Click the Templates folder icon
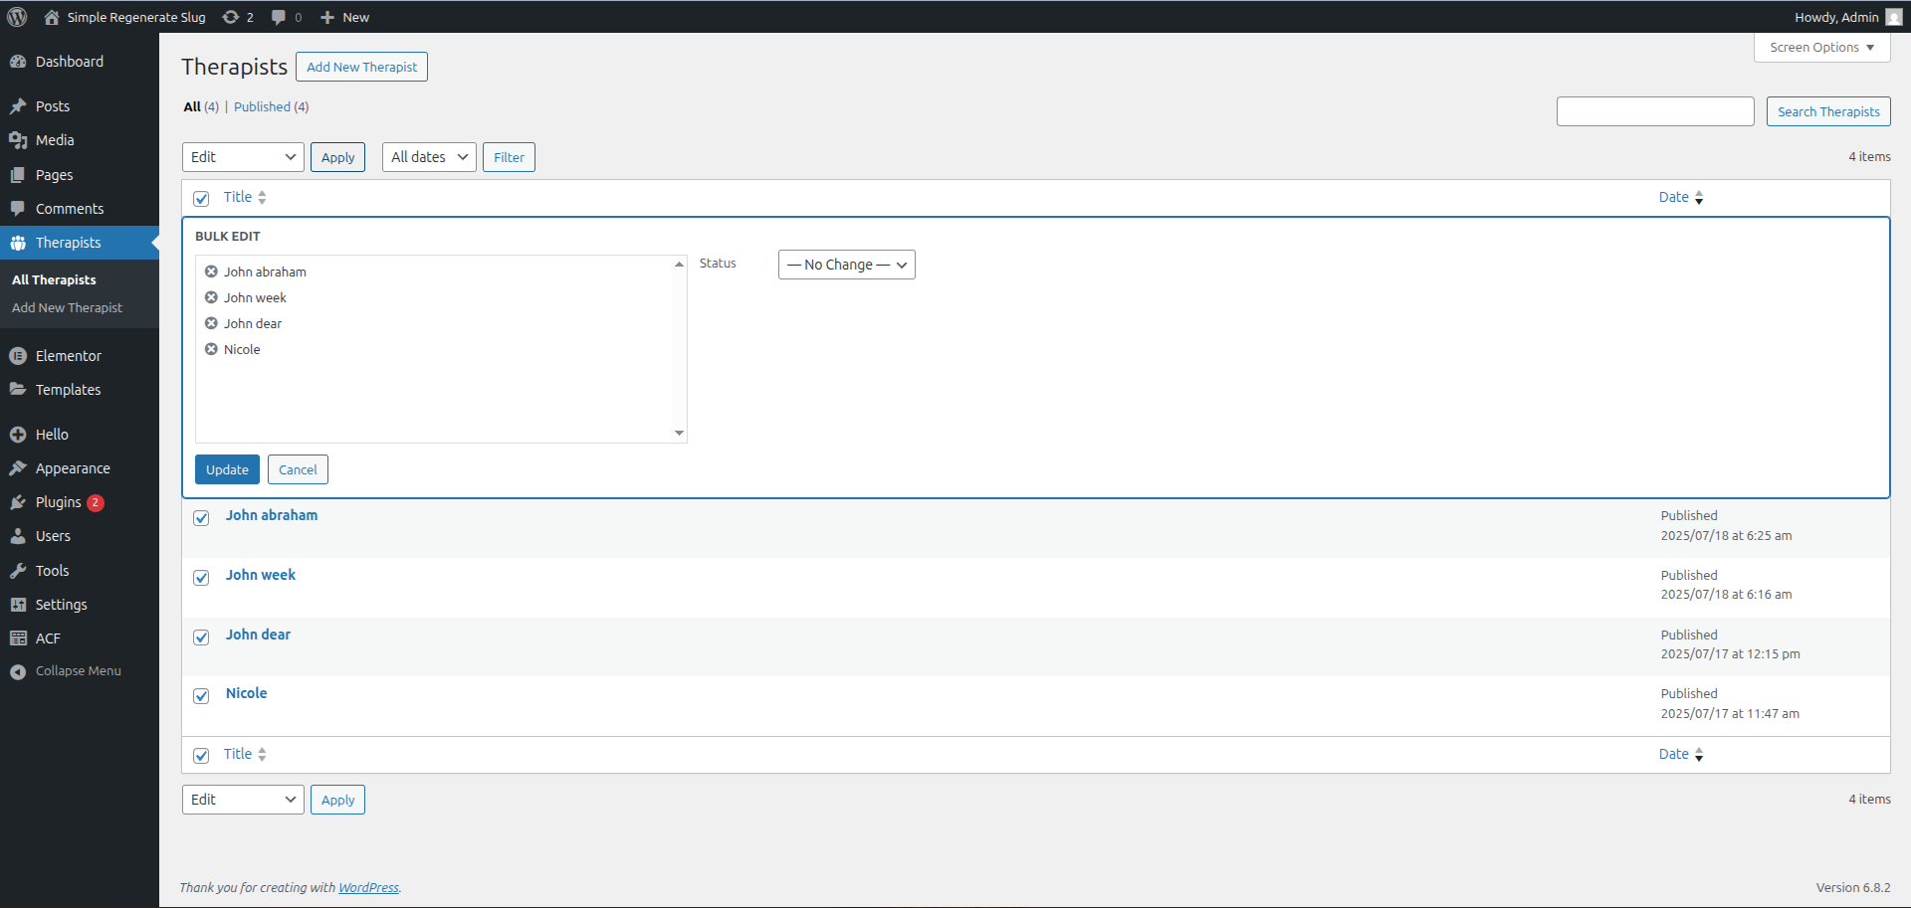Viewport: 1911px width, 908px height. pyautogui.click(x=18, y=390)
